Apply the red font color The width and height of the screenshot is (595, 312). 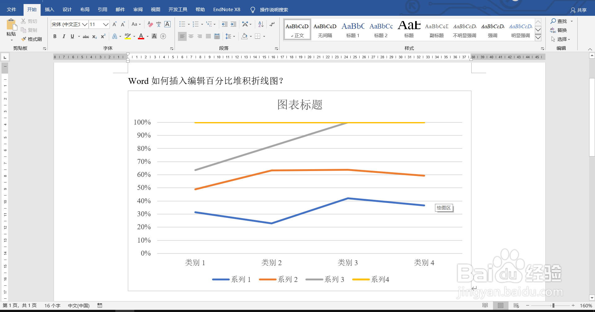click(141, 37)
